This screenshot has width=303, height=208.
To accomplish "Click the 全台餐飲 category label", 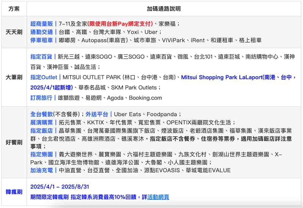I will (x=42, y=114).
